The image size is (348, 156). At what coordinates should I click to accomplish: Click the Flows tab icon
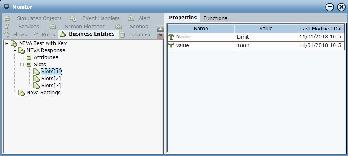coord(7,34)
